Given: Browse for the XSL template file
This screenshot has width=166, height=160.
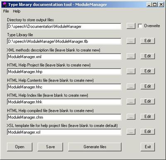Looking at the screenshot, I should [131, 132].
